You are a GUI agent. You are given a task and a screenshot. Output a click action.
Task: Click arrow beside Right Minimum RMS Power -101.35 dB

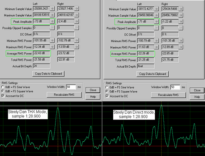pos(181,41)
